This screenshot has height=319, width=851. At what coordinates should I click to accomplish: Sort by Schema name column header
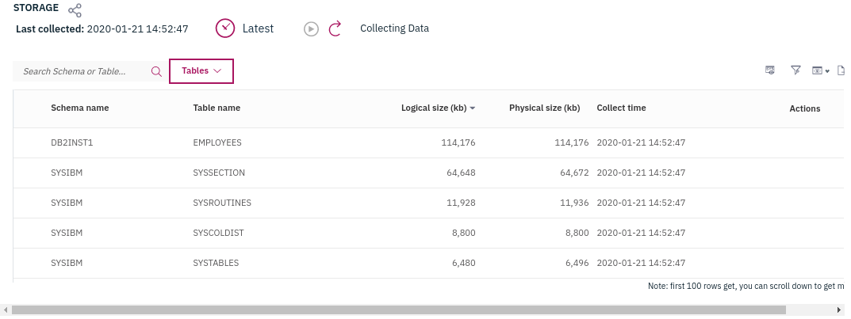(80, 108)
